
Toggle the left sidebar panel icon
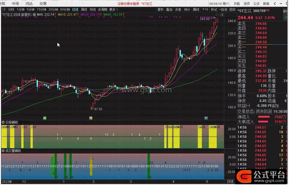click(4, 9)
